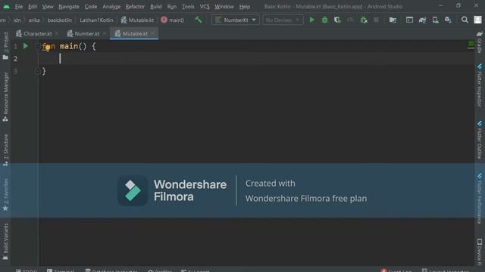485x272 pixels.
Task: Toggle the Build Variants tool window
Action: 5,242
